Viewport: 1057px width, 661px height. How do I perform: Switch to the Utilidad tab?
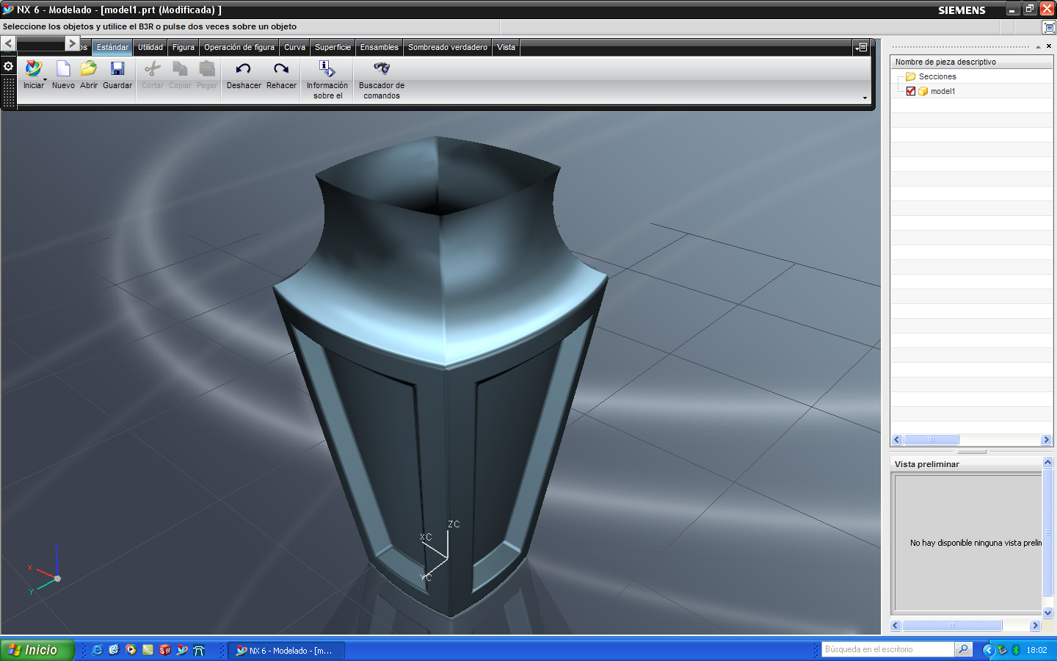(150, 47)
